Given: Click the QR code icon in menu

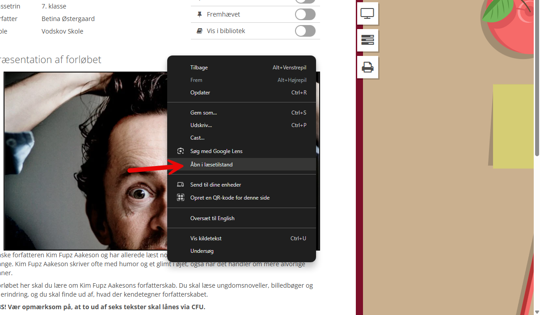Looking at the screenshot, I should 181,198.
